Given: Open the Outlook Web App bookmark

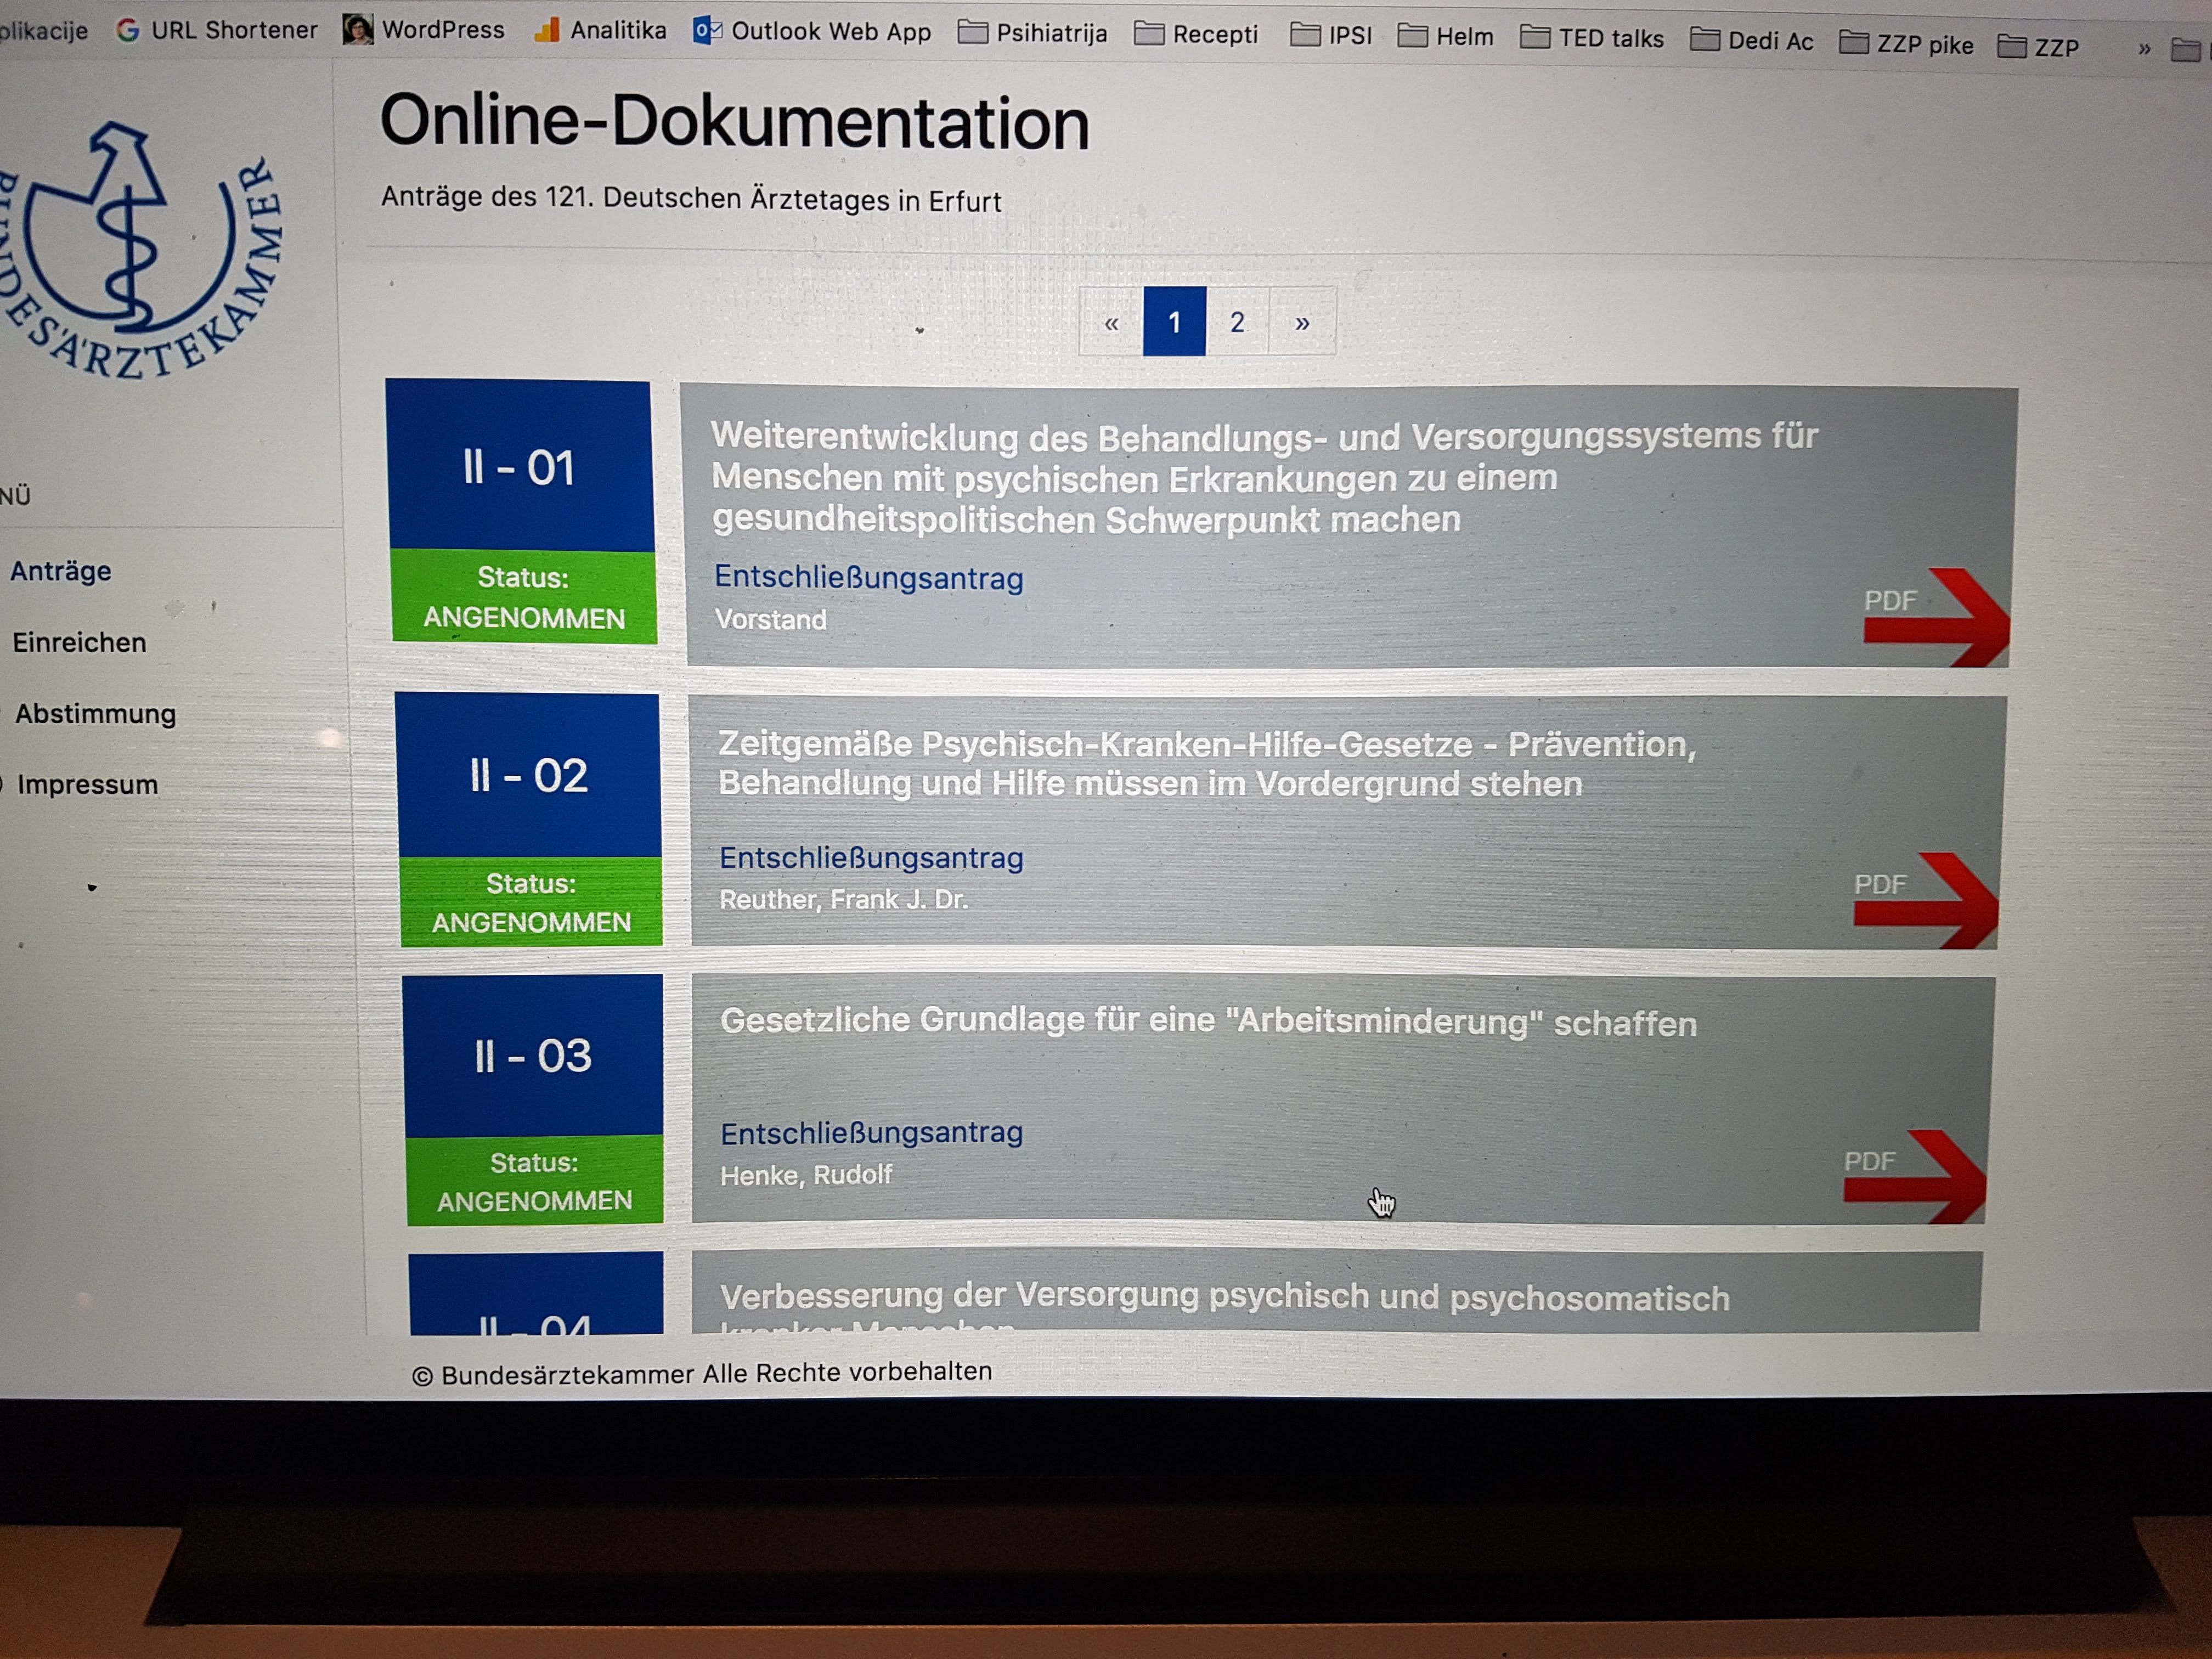Looking at the screenshot, I should click(x=812, y=32).
